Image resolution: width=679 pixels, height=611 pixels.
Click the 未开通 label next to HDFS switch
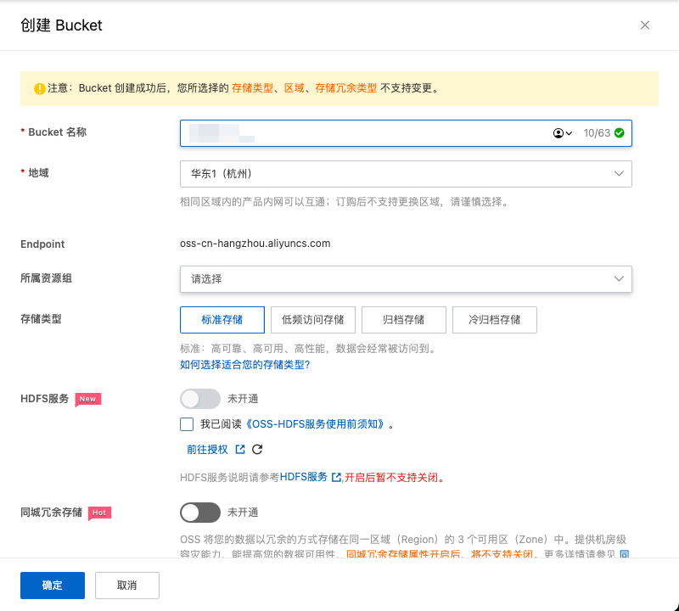pyautogui.click(x=243, y=399)
